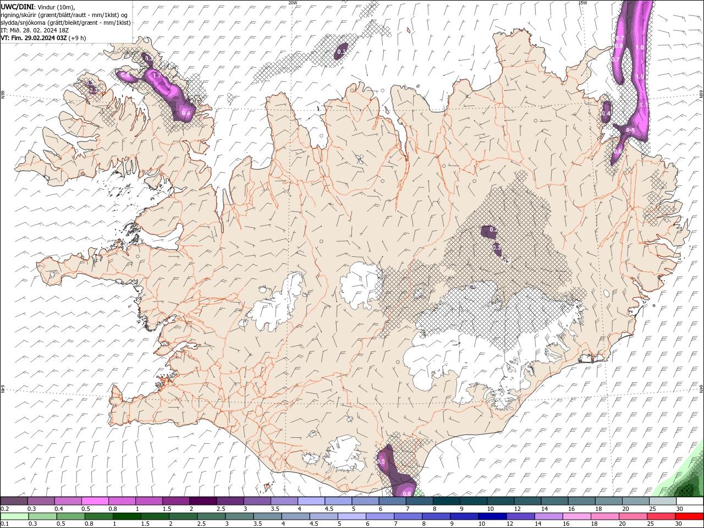Select the medium green 0.8 rain swatch
The image size is (704, 528).
click(99, 516)
